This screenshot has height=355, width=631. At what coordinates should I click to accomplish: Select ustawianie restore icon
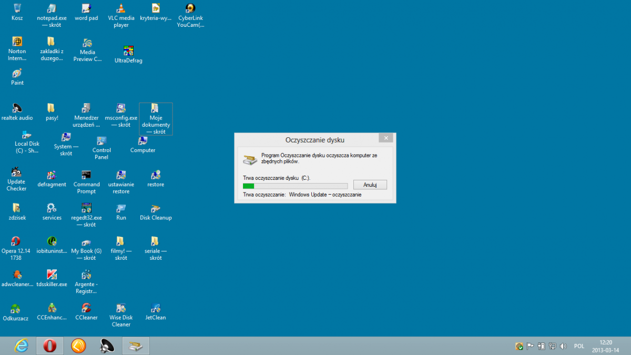pyautogui.click(x=121, y=175)
